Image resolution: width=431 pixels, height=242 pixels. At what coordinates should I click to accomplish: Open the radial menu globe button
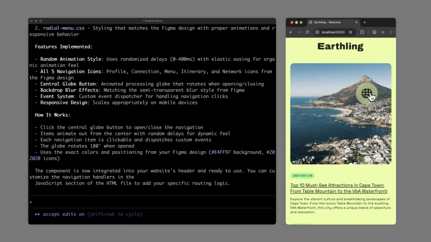coord(366,93)
